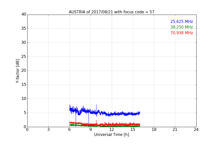Click the x-axis tick label 6
Image resolution: width=218 pixels, height=145 pixels.
[69, 130]
